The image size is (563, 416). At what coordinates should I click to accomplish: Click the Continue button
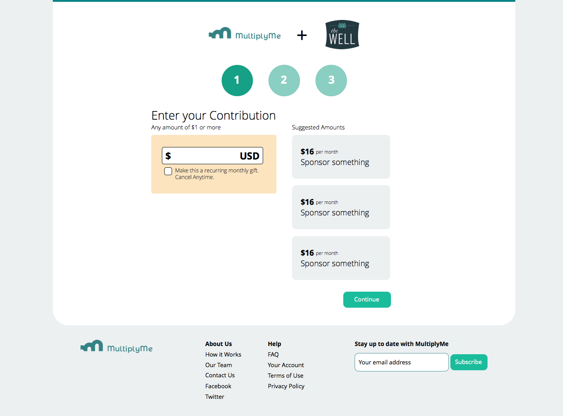tap(367, 299)
